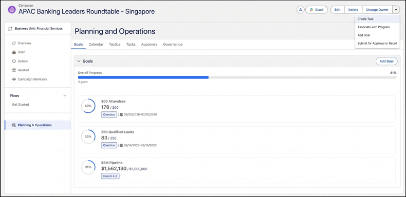Toggle the more actions dropdown arrow
Viewport: 406px width, 197px height.
396,10
